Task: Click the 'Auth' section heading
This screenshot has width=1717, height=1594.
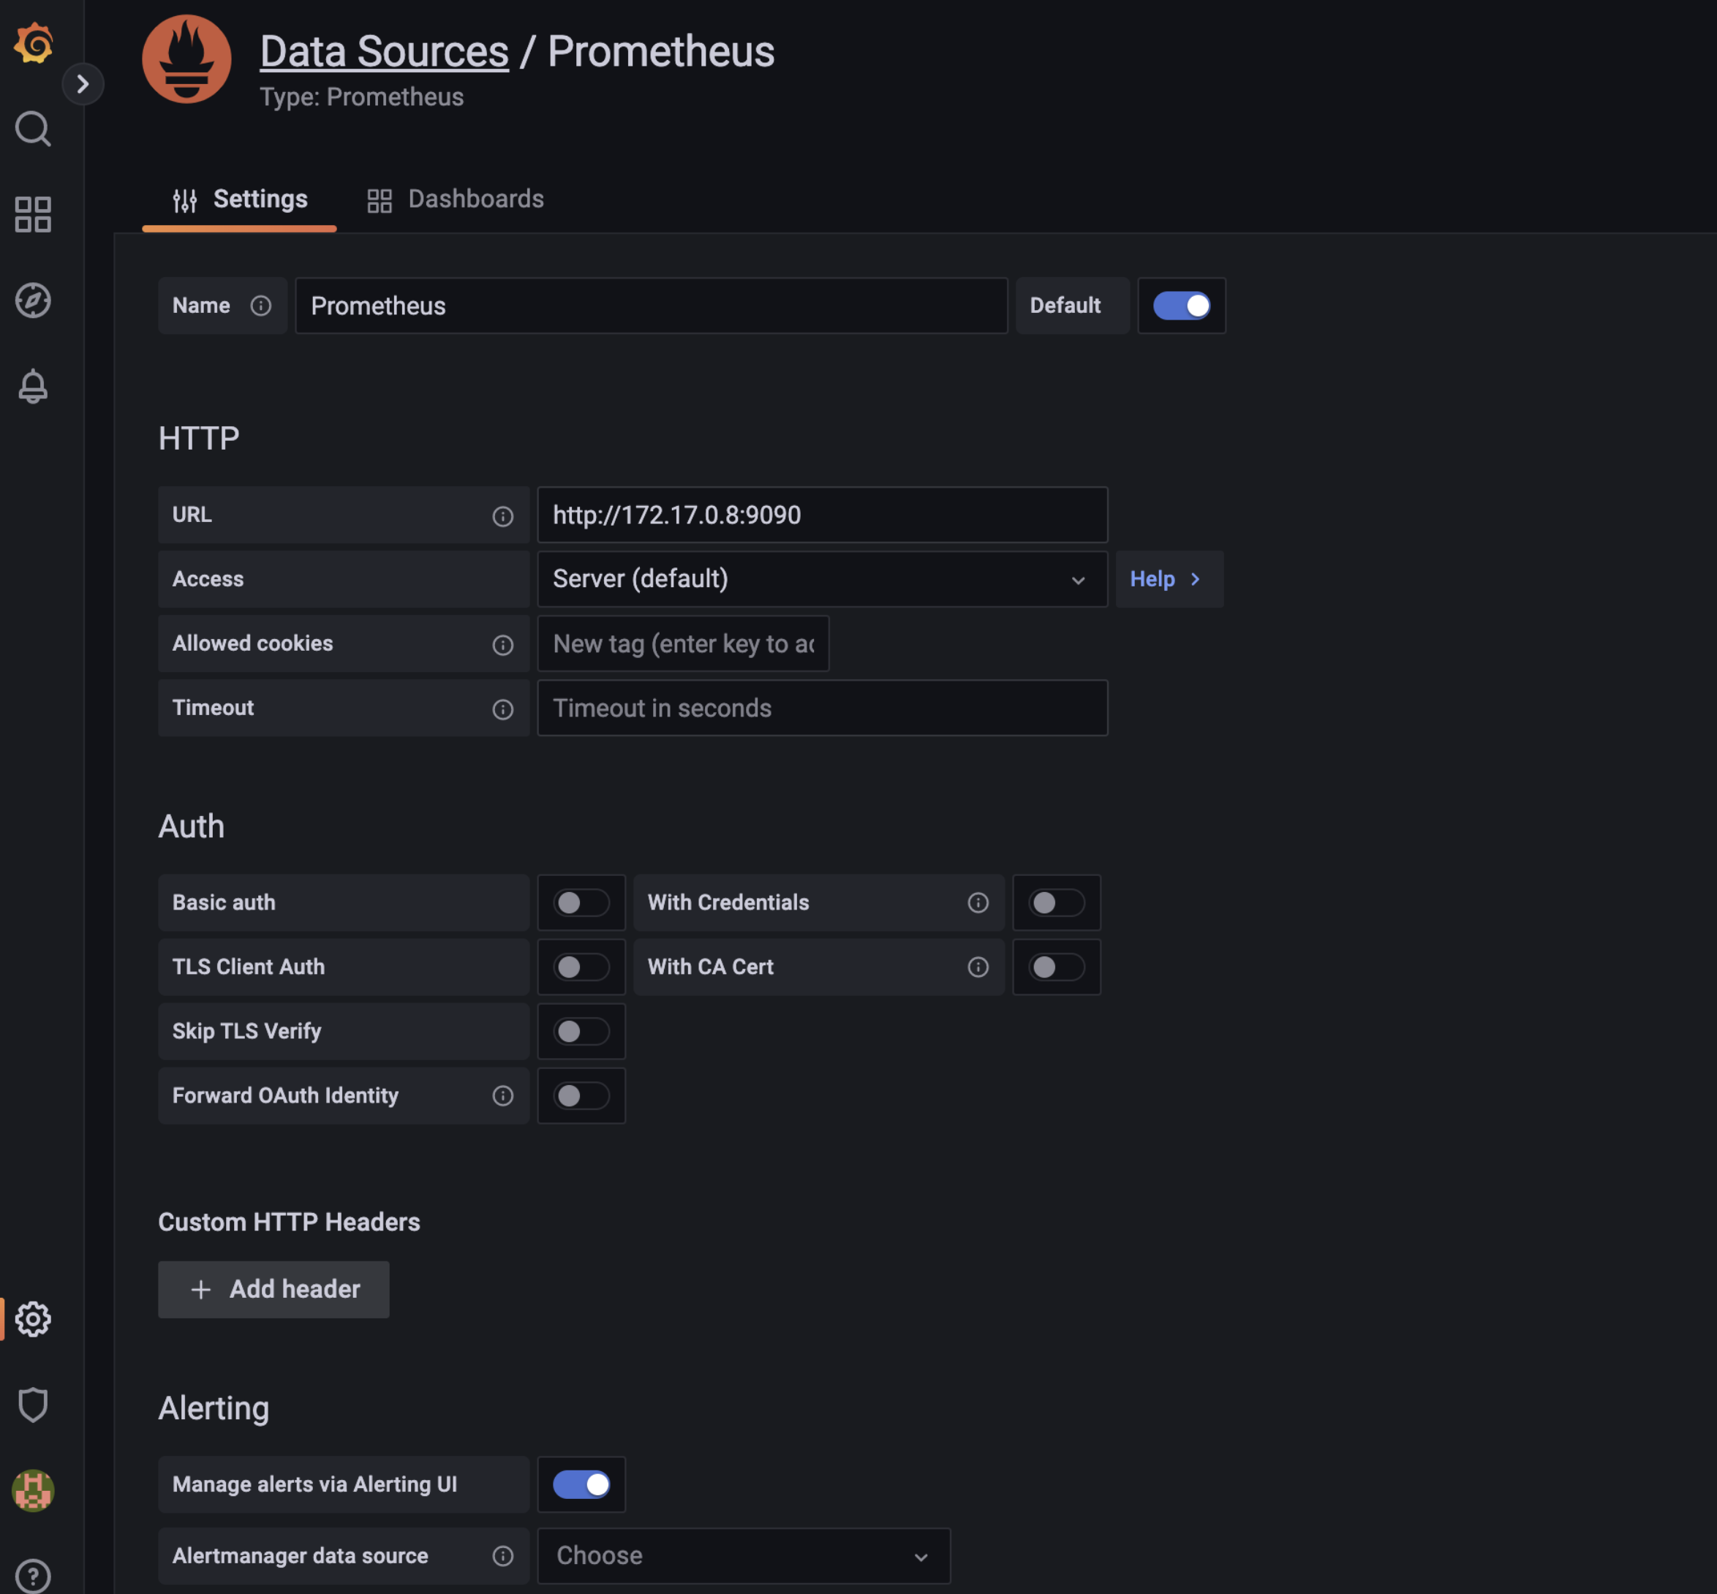Action: [192, 826]
